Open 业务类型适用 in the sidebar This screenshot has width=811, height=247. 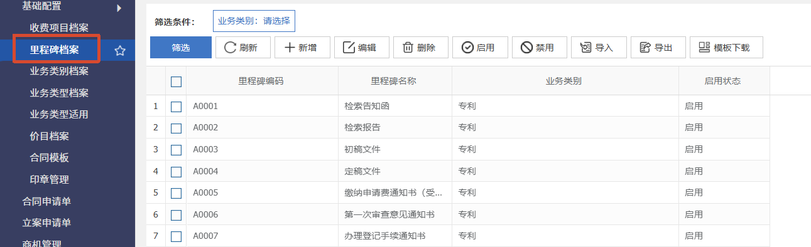click(59, 115)
